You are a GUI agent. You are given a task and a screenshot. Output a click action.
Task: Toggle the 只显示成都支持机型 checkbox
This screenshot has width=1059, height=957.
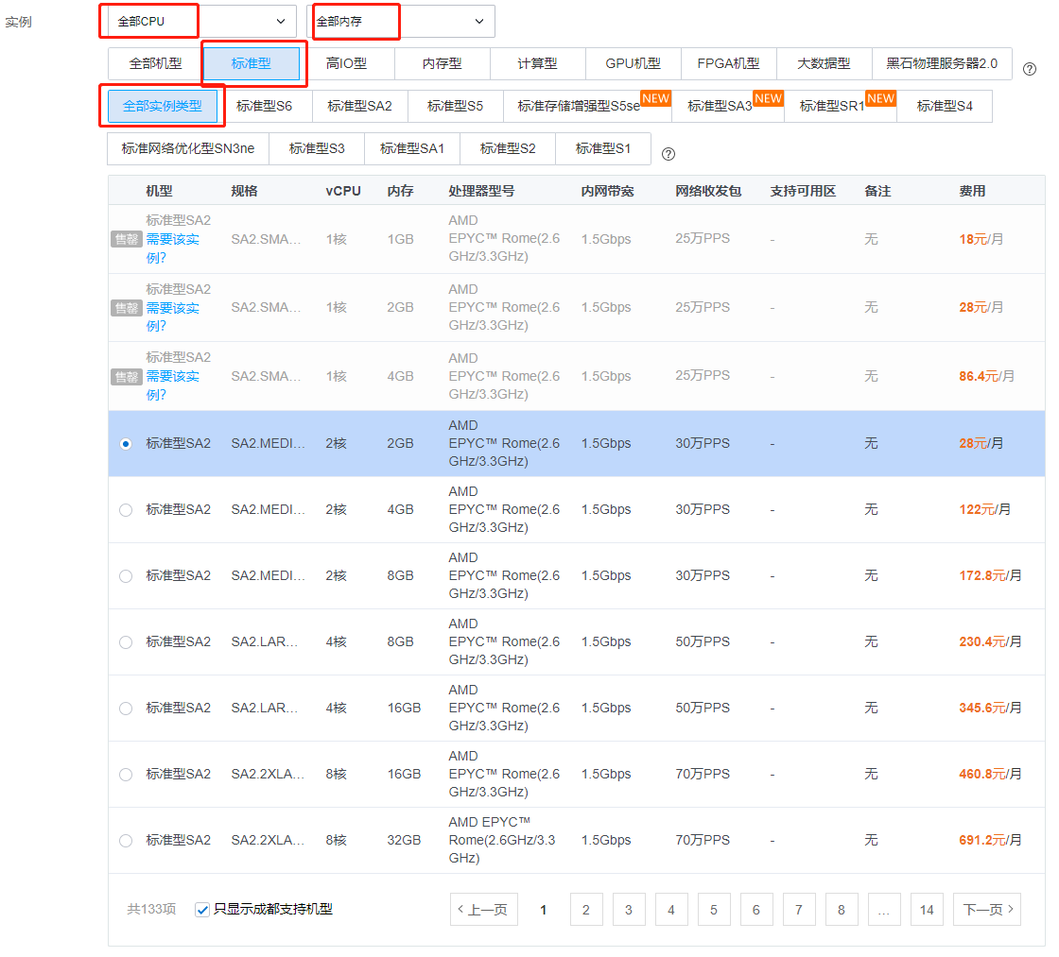click(x=202, y=910)
